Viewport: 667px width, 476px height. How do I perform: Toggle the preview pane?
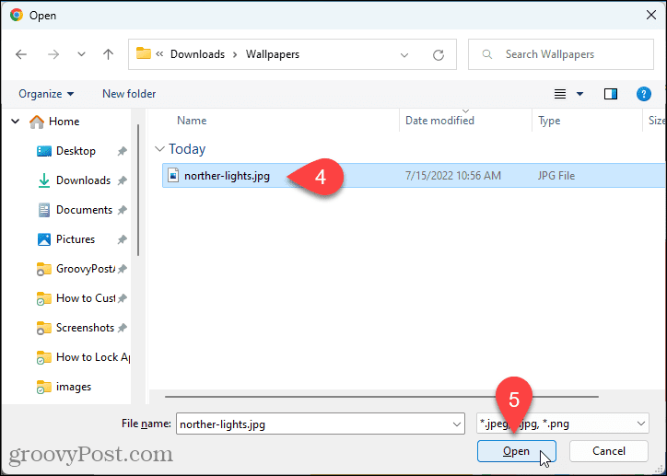[x=611, y=94]
